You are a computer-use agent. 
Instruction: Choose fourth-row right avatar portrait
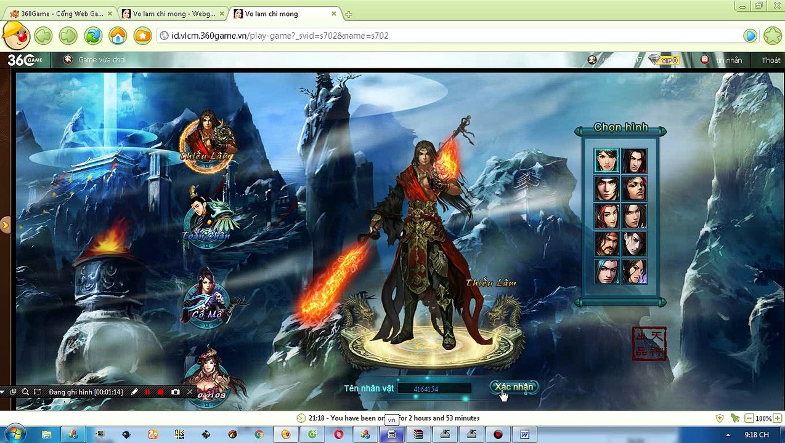pos(634,244)
